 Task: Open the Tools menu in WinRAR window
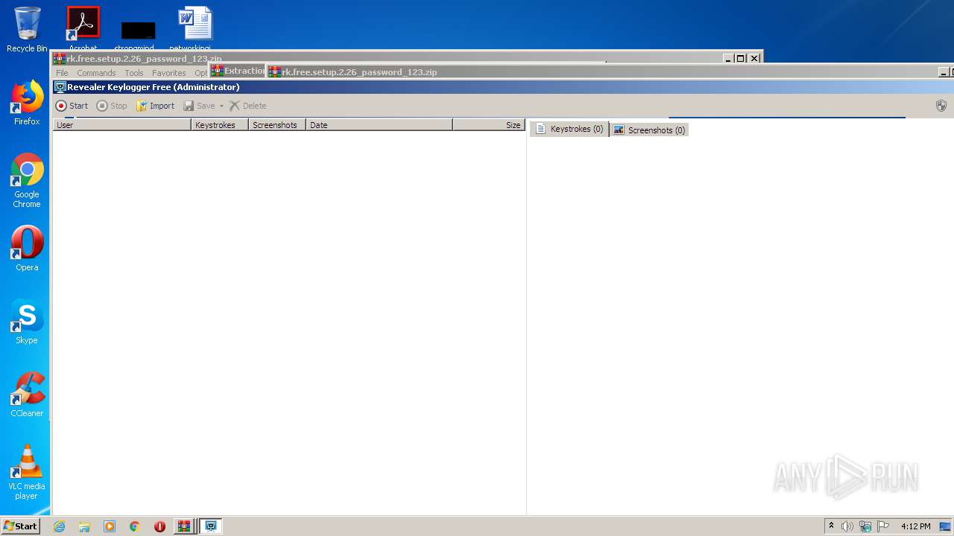(134, 73)
